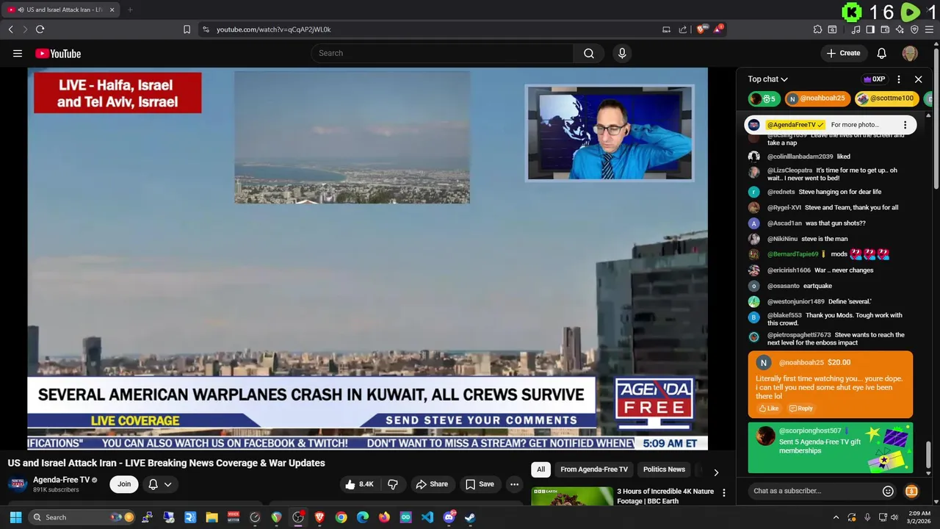
Task: Open the Create menu
Action: pyautogui.click(x=843, y=53)
